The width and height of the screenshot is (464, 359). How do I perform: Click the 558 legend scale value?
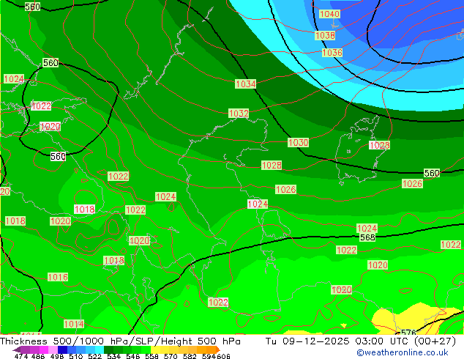(x=151, y=356)
